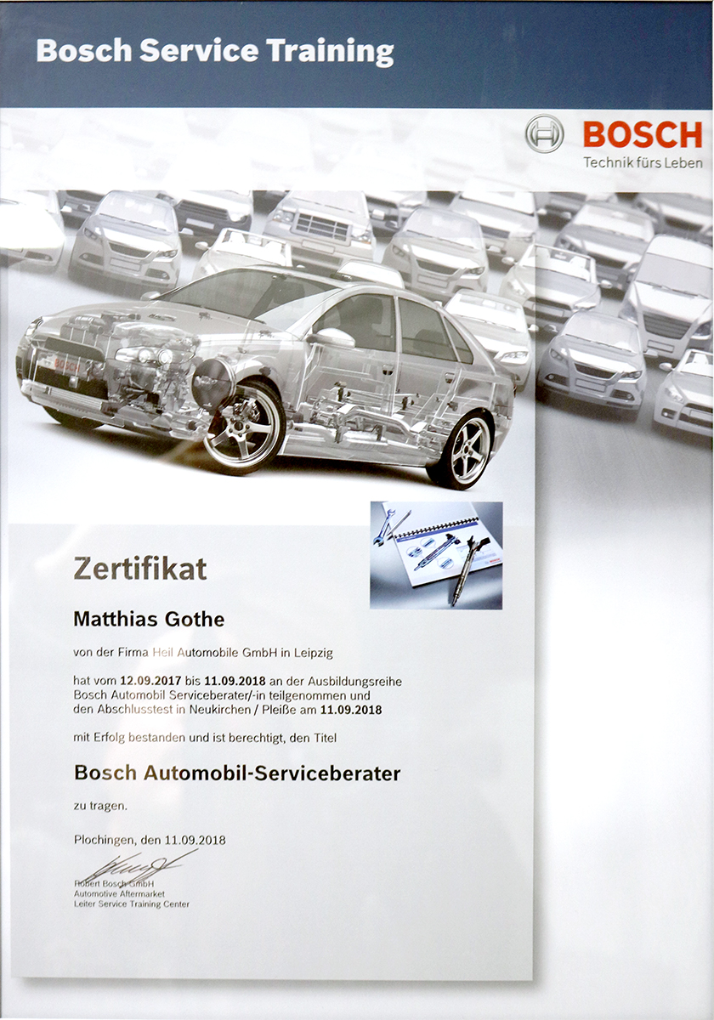The image size is (714, 1020).
Task: Click the handwritten signature above Robert Bosch GmbH
Action: tap(134, 869)
